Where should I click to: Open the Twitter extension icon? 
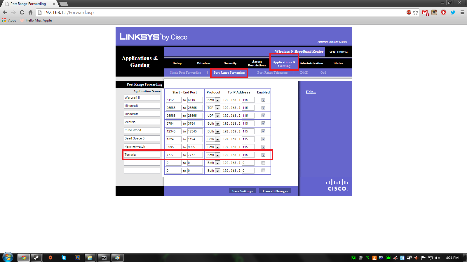[x=453, y=12]
